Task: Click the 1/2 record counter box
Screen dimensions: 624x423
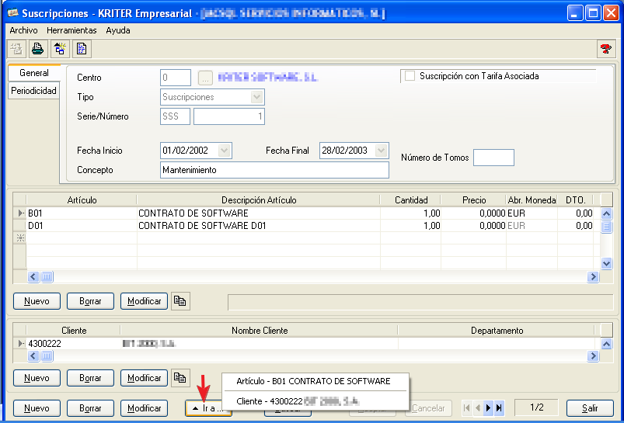Action: (536, 407)
